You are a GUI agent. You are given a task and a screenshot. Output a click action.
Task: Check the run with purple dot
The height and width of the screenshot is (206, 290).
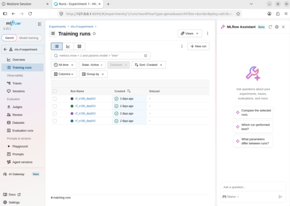click(55, 114)
